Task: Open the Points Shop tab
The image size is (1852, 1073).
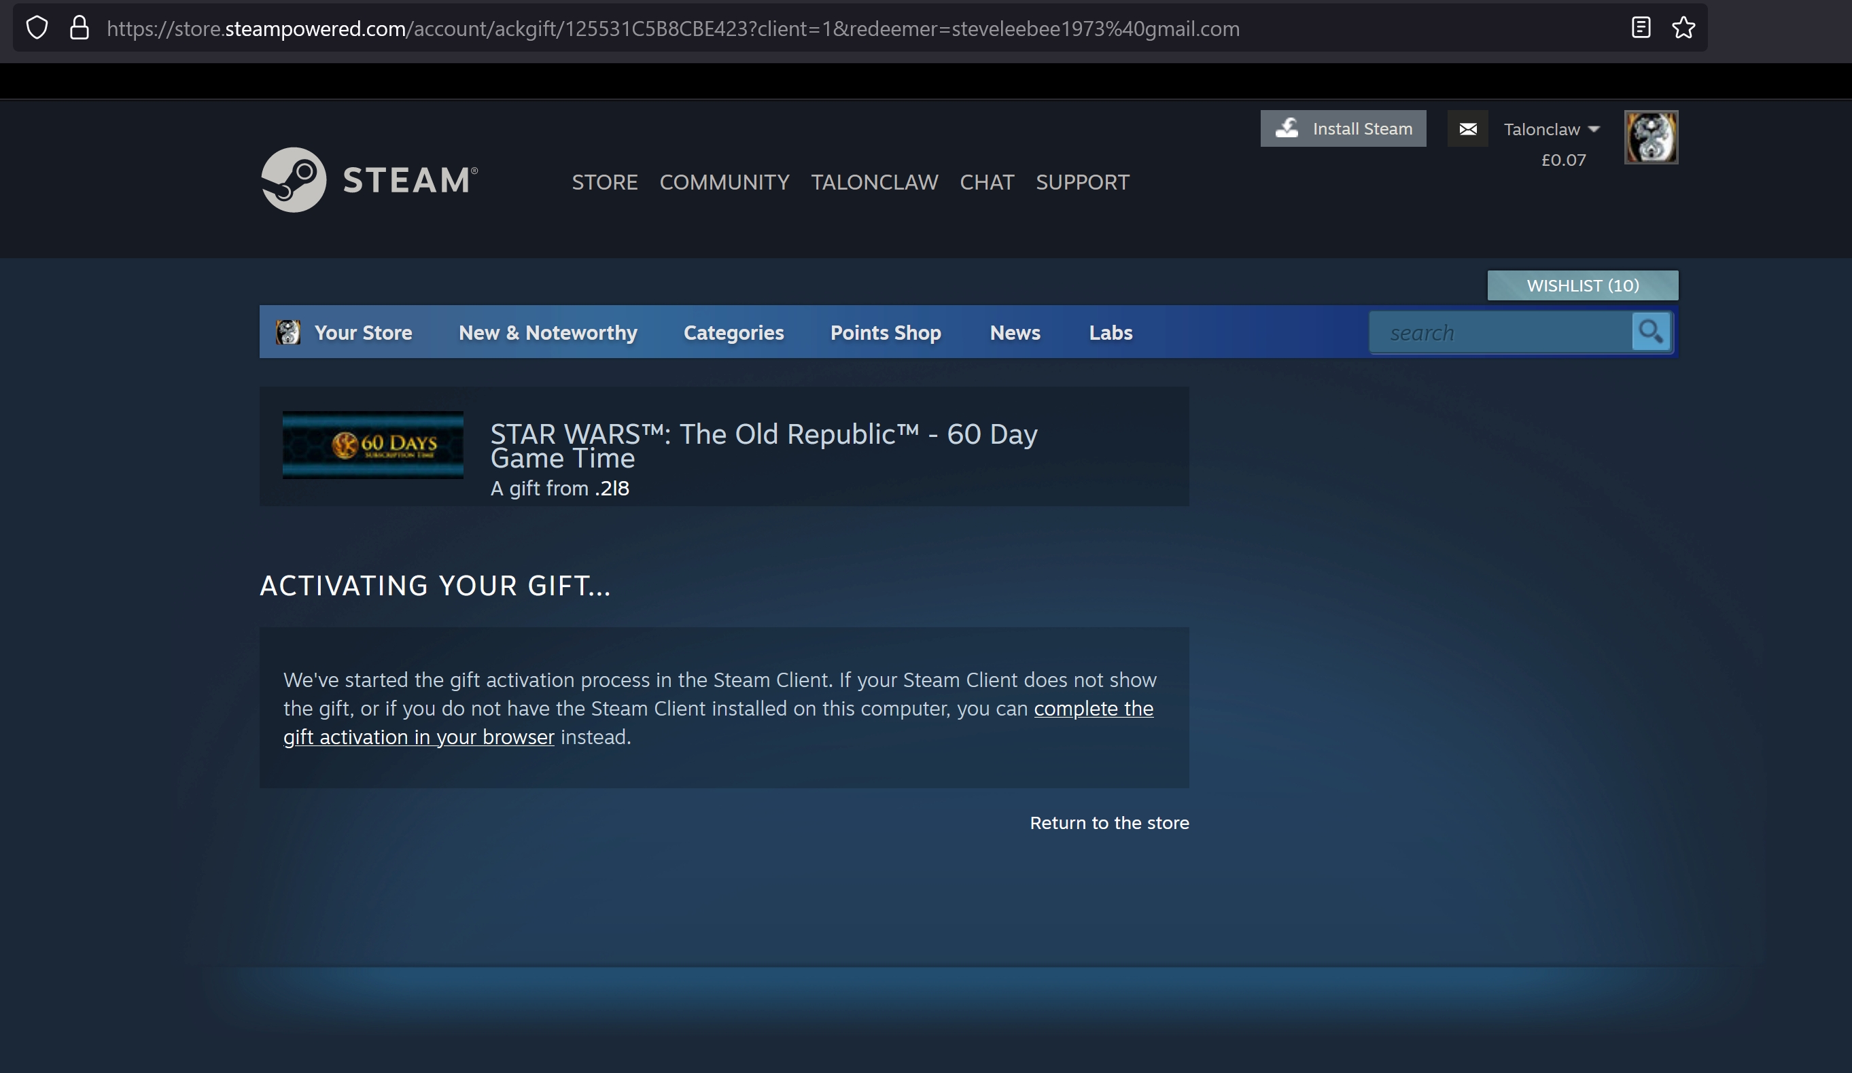Action: [885, 333]
